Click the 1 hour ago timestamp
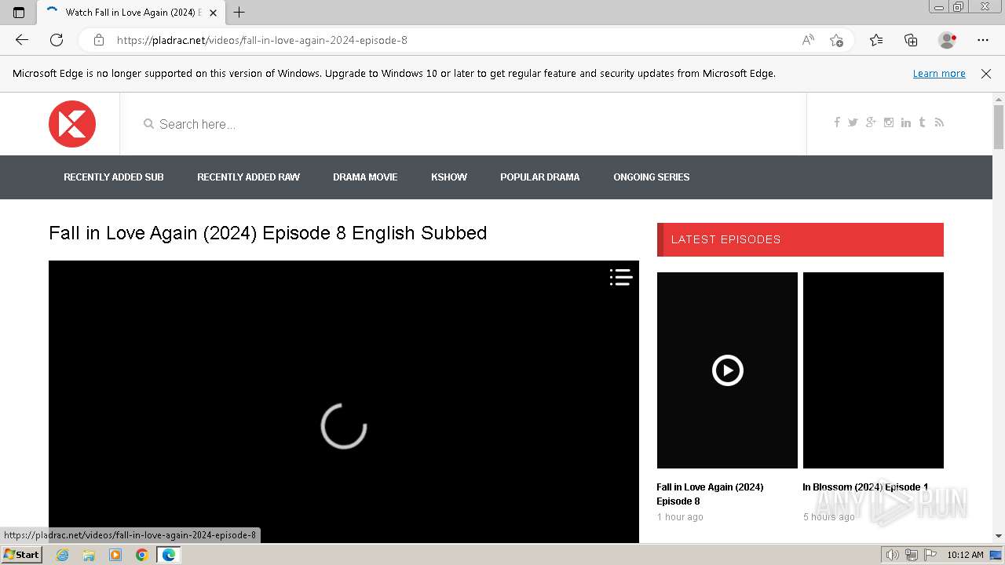Image resolution: width=1005 pixels, height=565 pixels. click(x=680, y=517)
